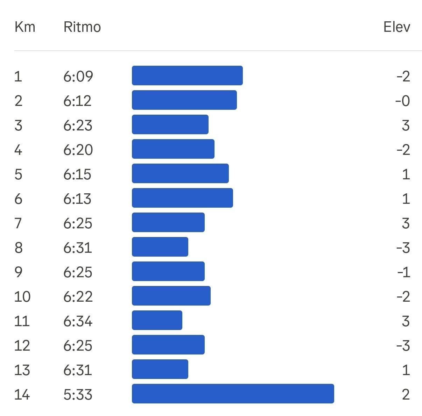Click the Km column header
Image resolution: width=422 pixels, height=416 pixels.
(x=25, y=27)
